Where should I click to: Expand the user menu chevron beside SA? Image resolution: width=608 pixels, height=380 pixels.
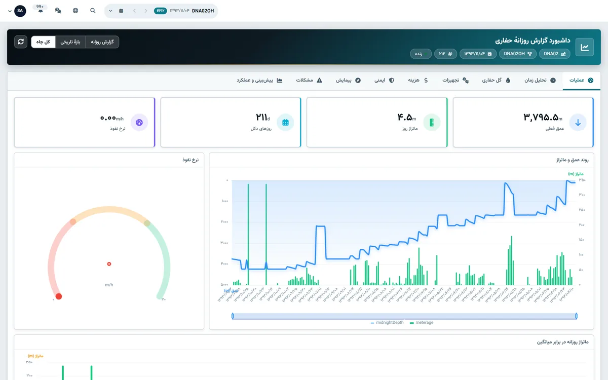coord(10,11)
